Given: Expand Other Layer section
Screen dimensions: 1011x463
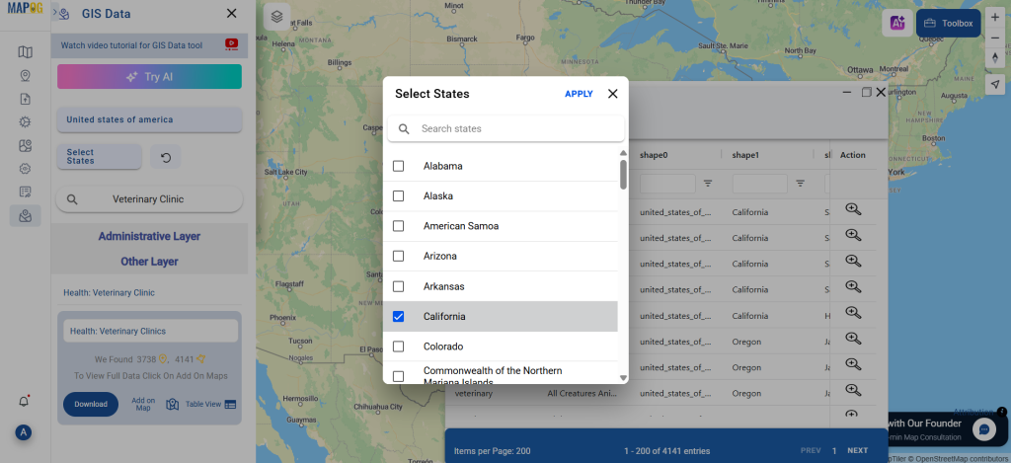Looking at the screenshot, I should click(150, 262).
